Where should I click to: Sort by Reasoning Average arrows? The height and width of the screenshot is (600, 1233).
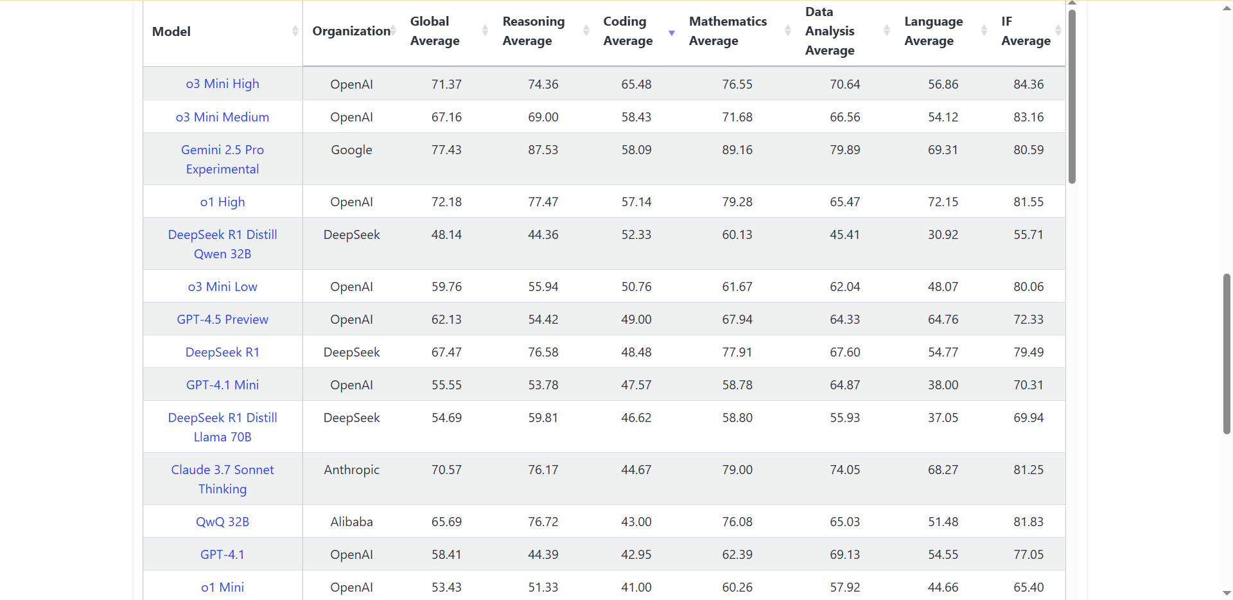tap(586, 31)
